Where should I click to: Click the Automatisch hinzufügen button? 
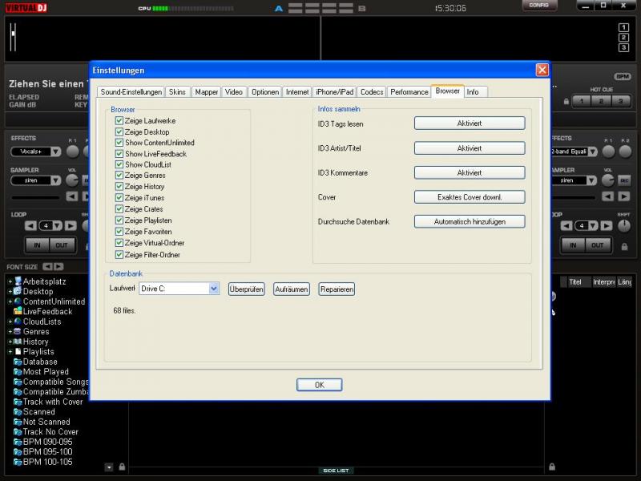(470, 222)
